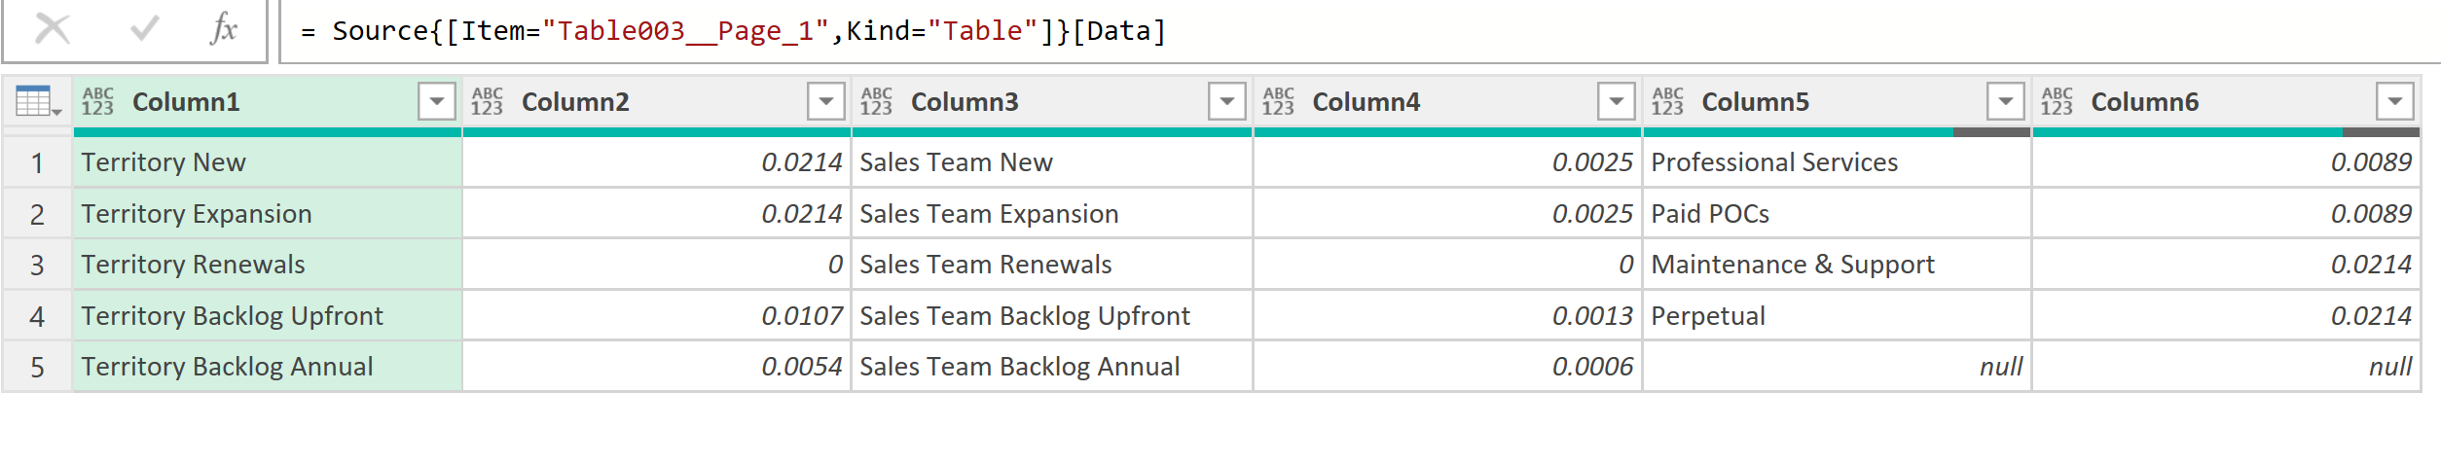This screenshot has width=2441, height=463.
Task: Select the Territory New cell
Action: 268,162
